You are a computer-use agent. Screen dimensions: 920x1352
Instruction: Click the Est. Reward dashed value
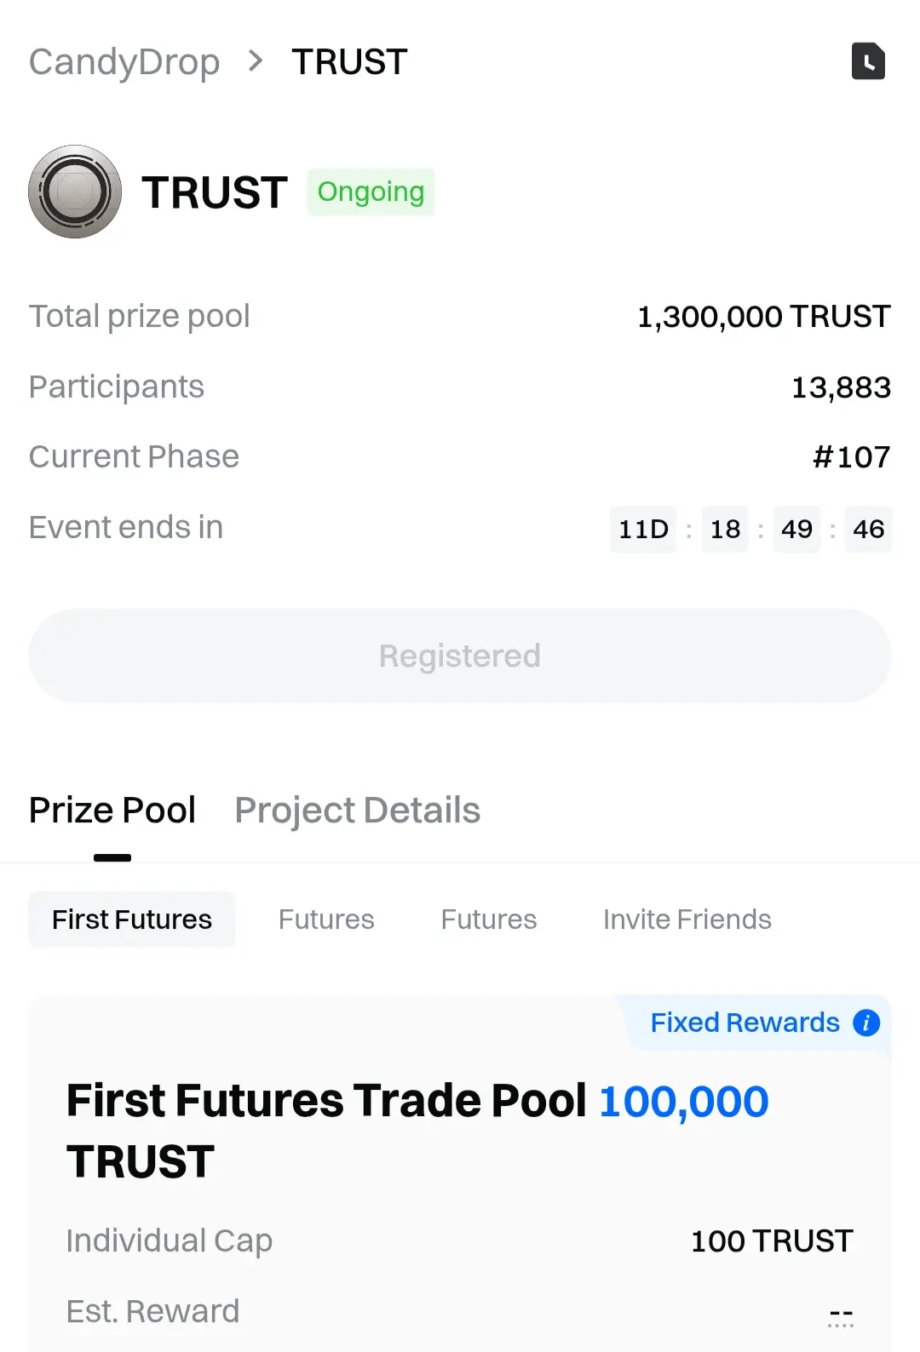[841, 1314]
